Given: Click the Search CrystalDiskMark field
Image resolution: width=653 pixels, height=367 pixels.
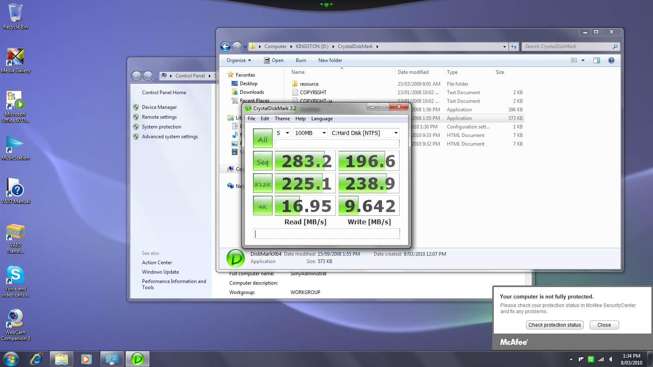Looking at the screenshot, I should pos(571,46).
